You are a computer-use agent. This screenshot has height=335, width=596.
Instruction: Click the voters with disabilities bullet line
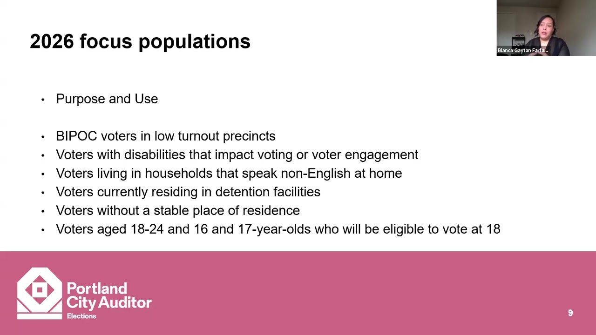pyautogui.click(x=237, y=154)
